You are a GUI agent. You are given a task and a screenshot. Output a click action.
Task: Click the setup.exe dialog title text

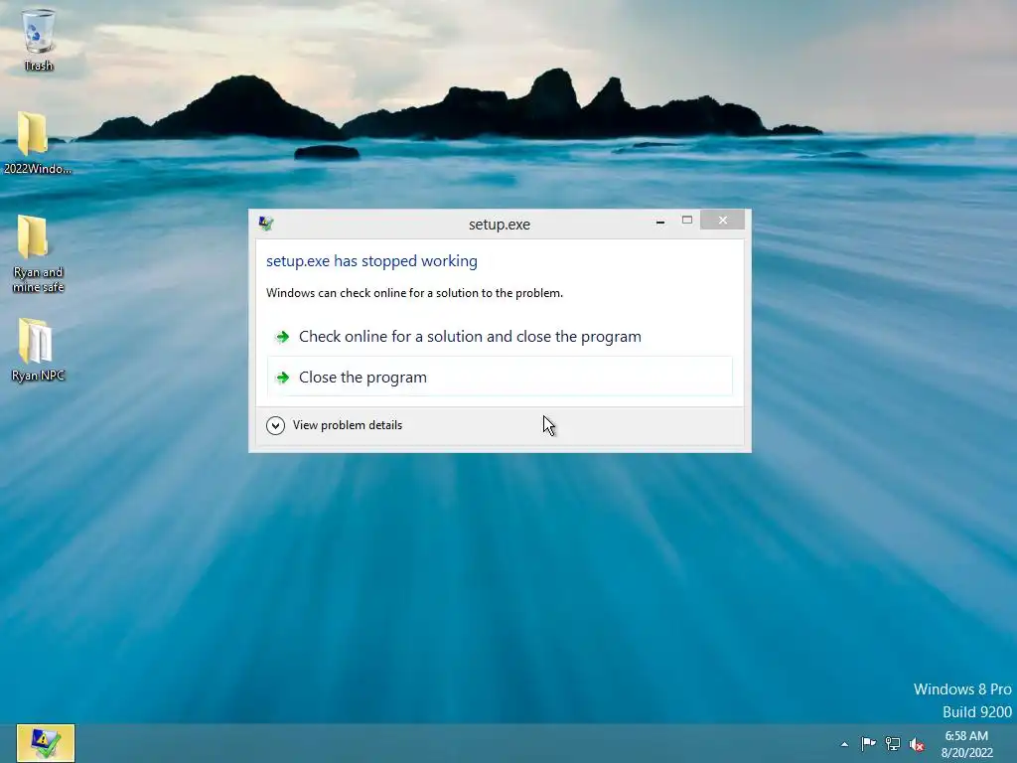coord(500,225)
